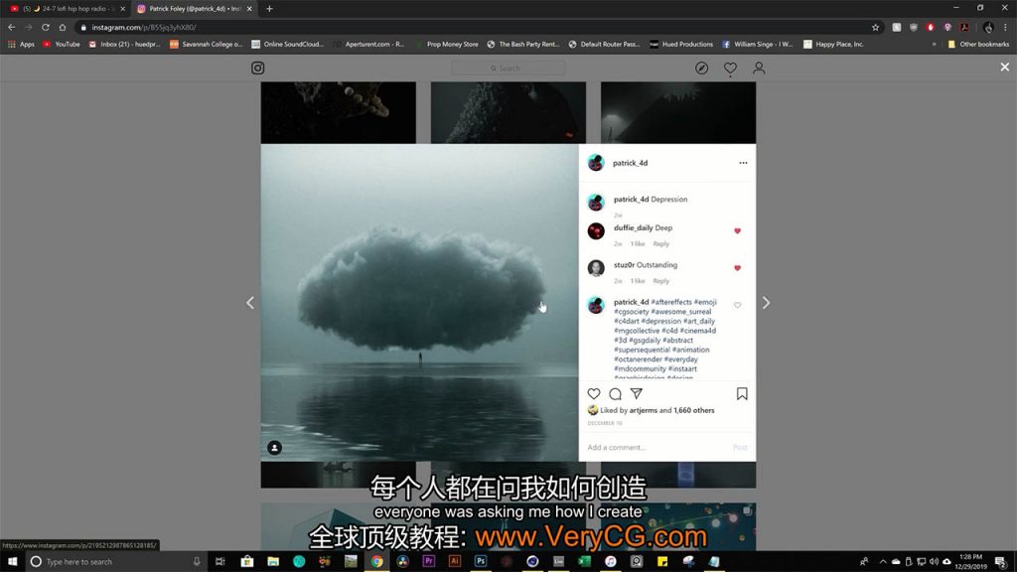Open the volume control in system tray
The image size is (1017, 572).
(x=934, y=562)
